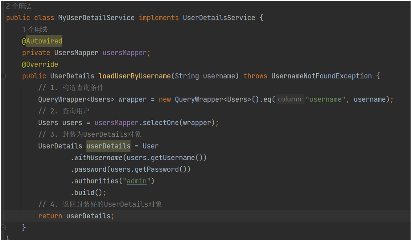The height and width of the screenshot is (241, 411).
Task: Click the 'String username' parameter type String
Action: [x=187, y=76]
